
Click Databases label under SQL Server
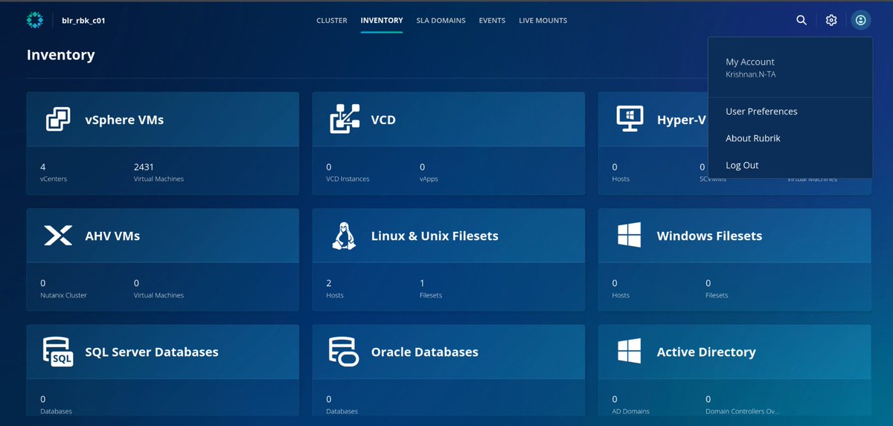point(56,411)
